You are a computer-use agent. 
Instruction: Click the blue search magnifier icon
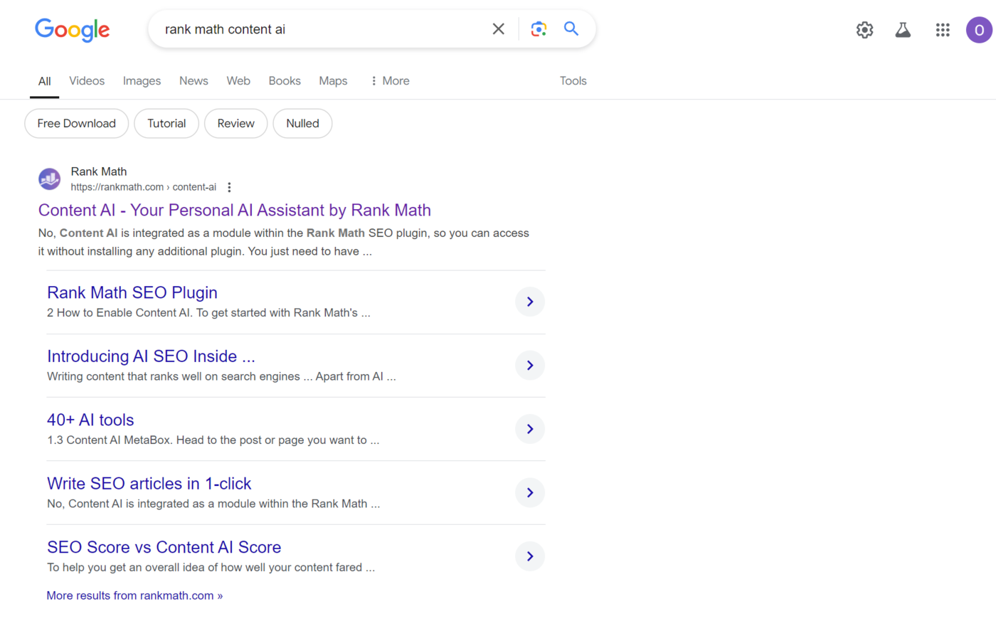click(571, 28)
